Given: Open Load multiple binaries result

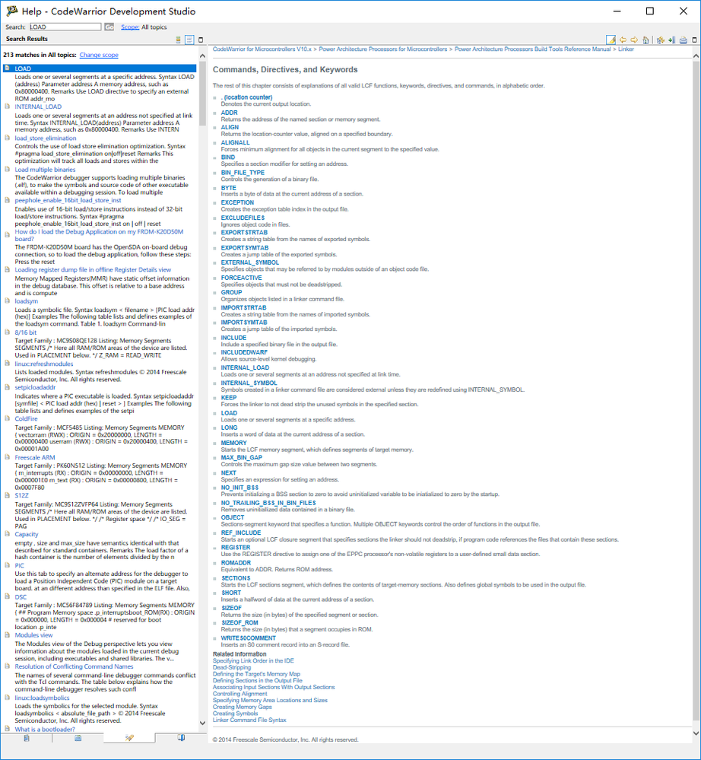Looking at the screenshot, I should [45, 170].
